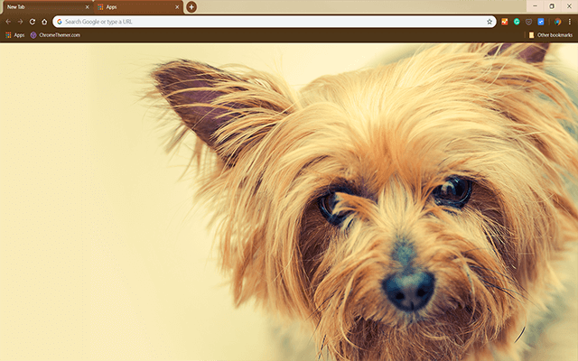578x361 pixels.
Task: Close the Apps tab
Action: tap(177, 7)
